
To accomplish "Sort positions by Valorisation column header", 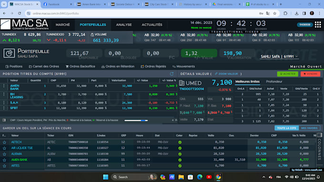I will 119,80.
